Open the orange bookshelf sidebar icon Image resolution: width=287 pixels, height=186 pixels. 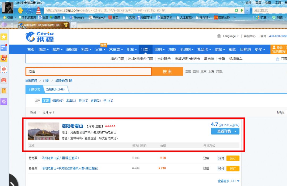click(x=4, y=91)
